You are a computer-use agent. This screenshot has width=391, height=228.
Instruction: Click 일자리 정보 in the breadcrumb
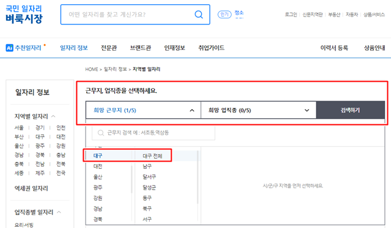[115, 69]
